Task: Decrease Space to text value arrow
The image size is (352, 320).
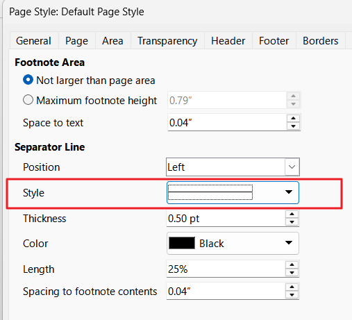Action: point(293,126)
